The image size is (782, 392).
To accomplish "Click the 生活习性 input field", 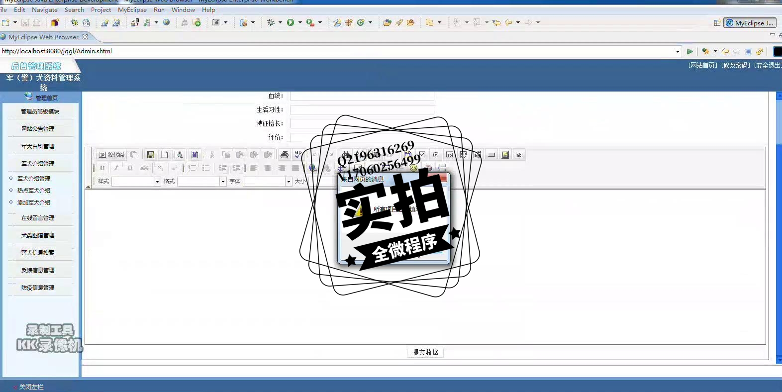I will point(362,109).
